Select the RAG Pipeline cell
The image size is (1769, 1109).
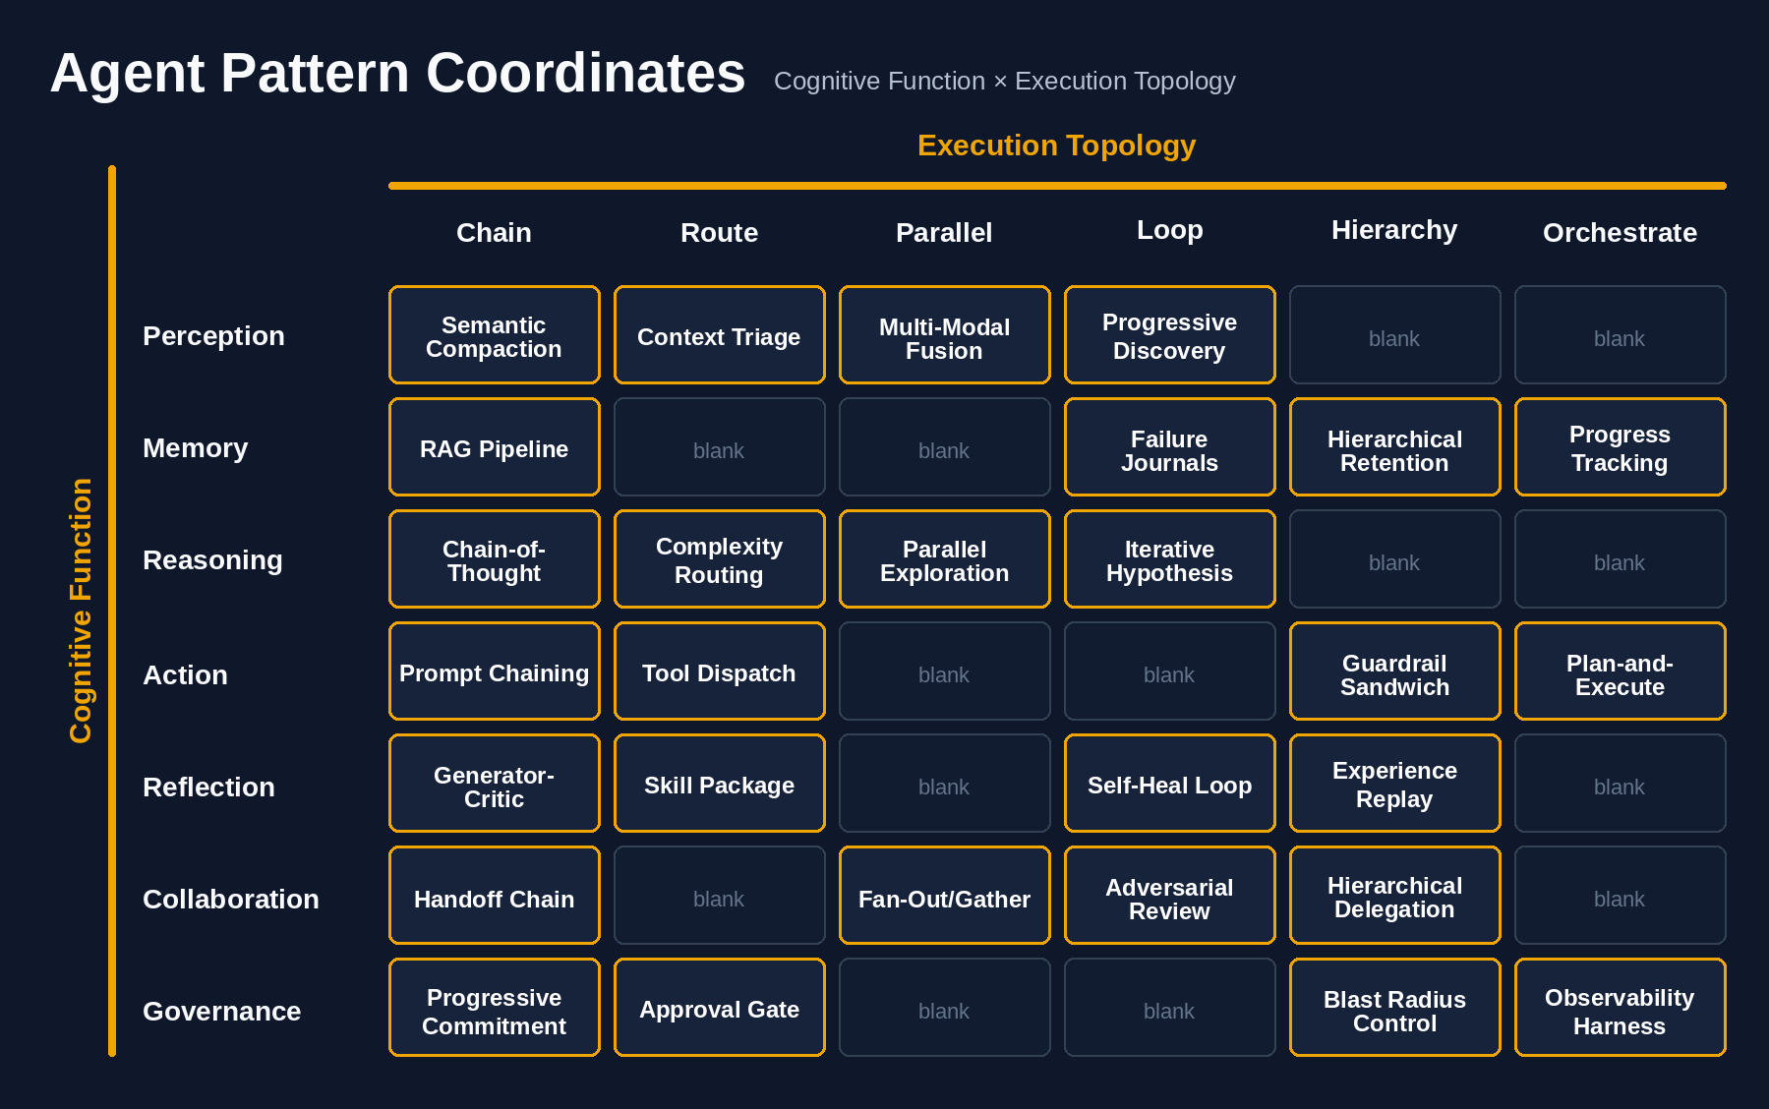[x=494, y=447]
